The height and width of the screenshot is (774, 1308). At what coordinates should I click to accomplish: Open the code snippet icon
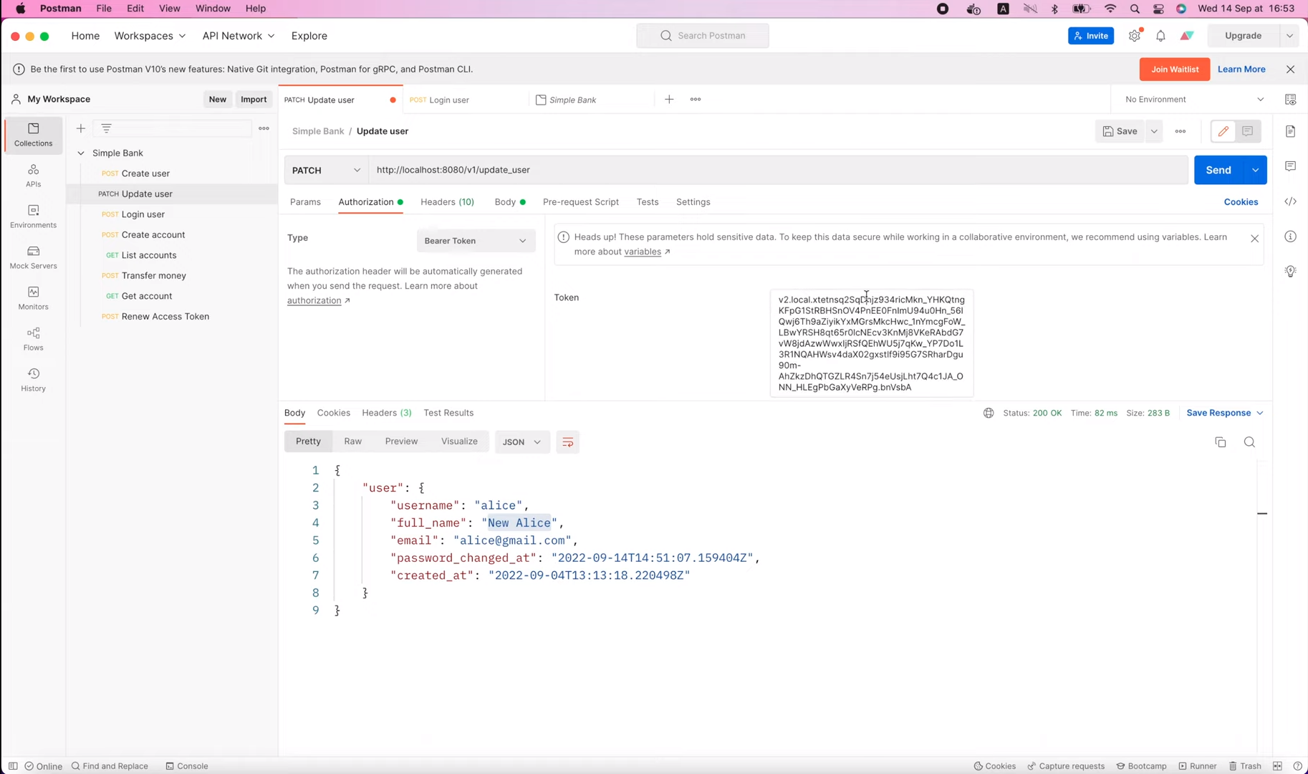pos(1290,201)
